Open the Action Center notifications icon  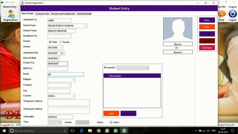tap(232, 131)
